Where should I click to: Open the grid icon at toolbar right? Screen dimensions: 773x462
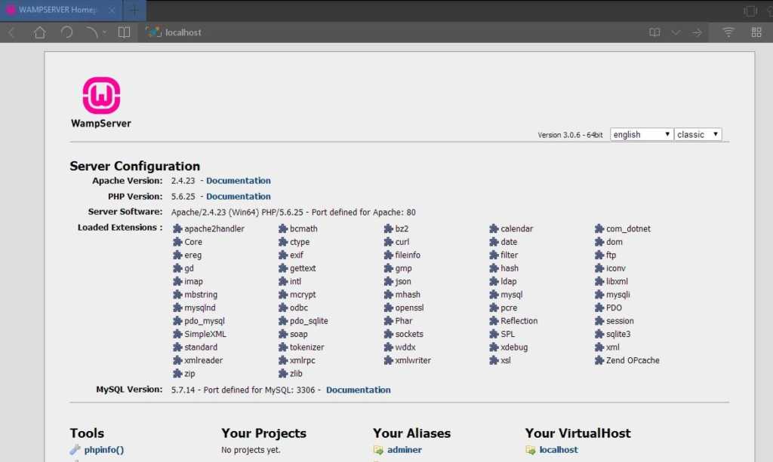(756, 32)
